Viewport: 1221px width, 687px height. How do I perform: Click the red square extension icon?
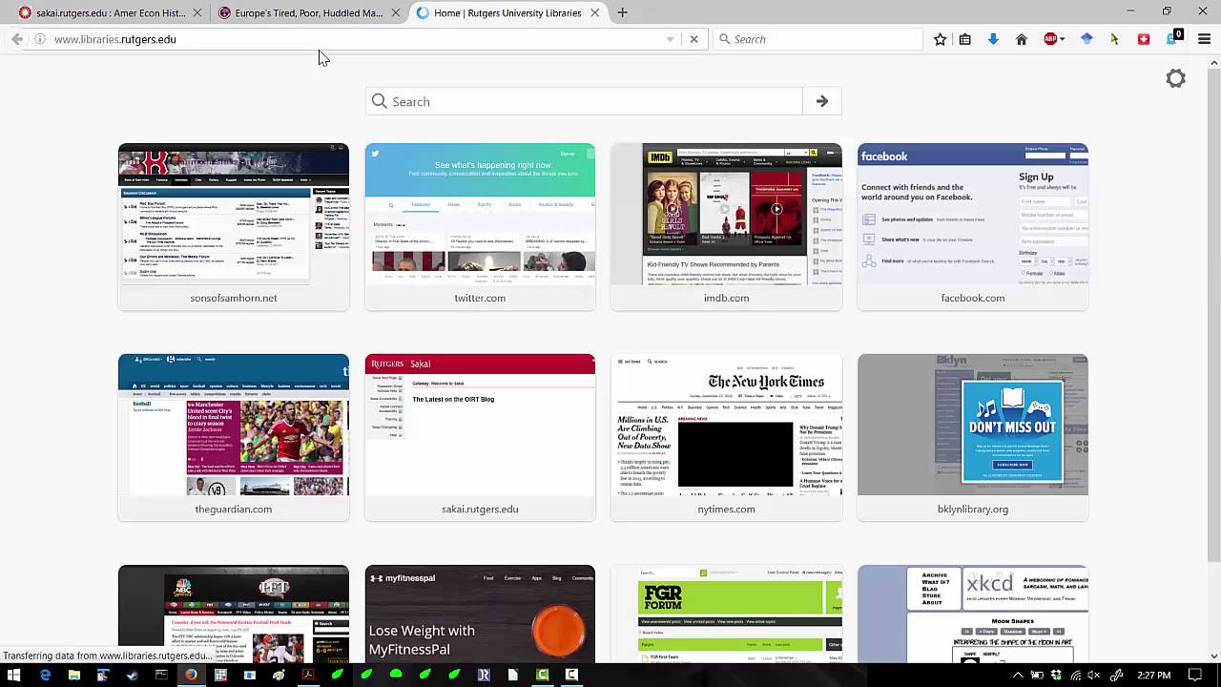click(x=1144, y=39)
